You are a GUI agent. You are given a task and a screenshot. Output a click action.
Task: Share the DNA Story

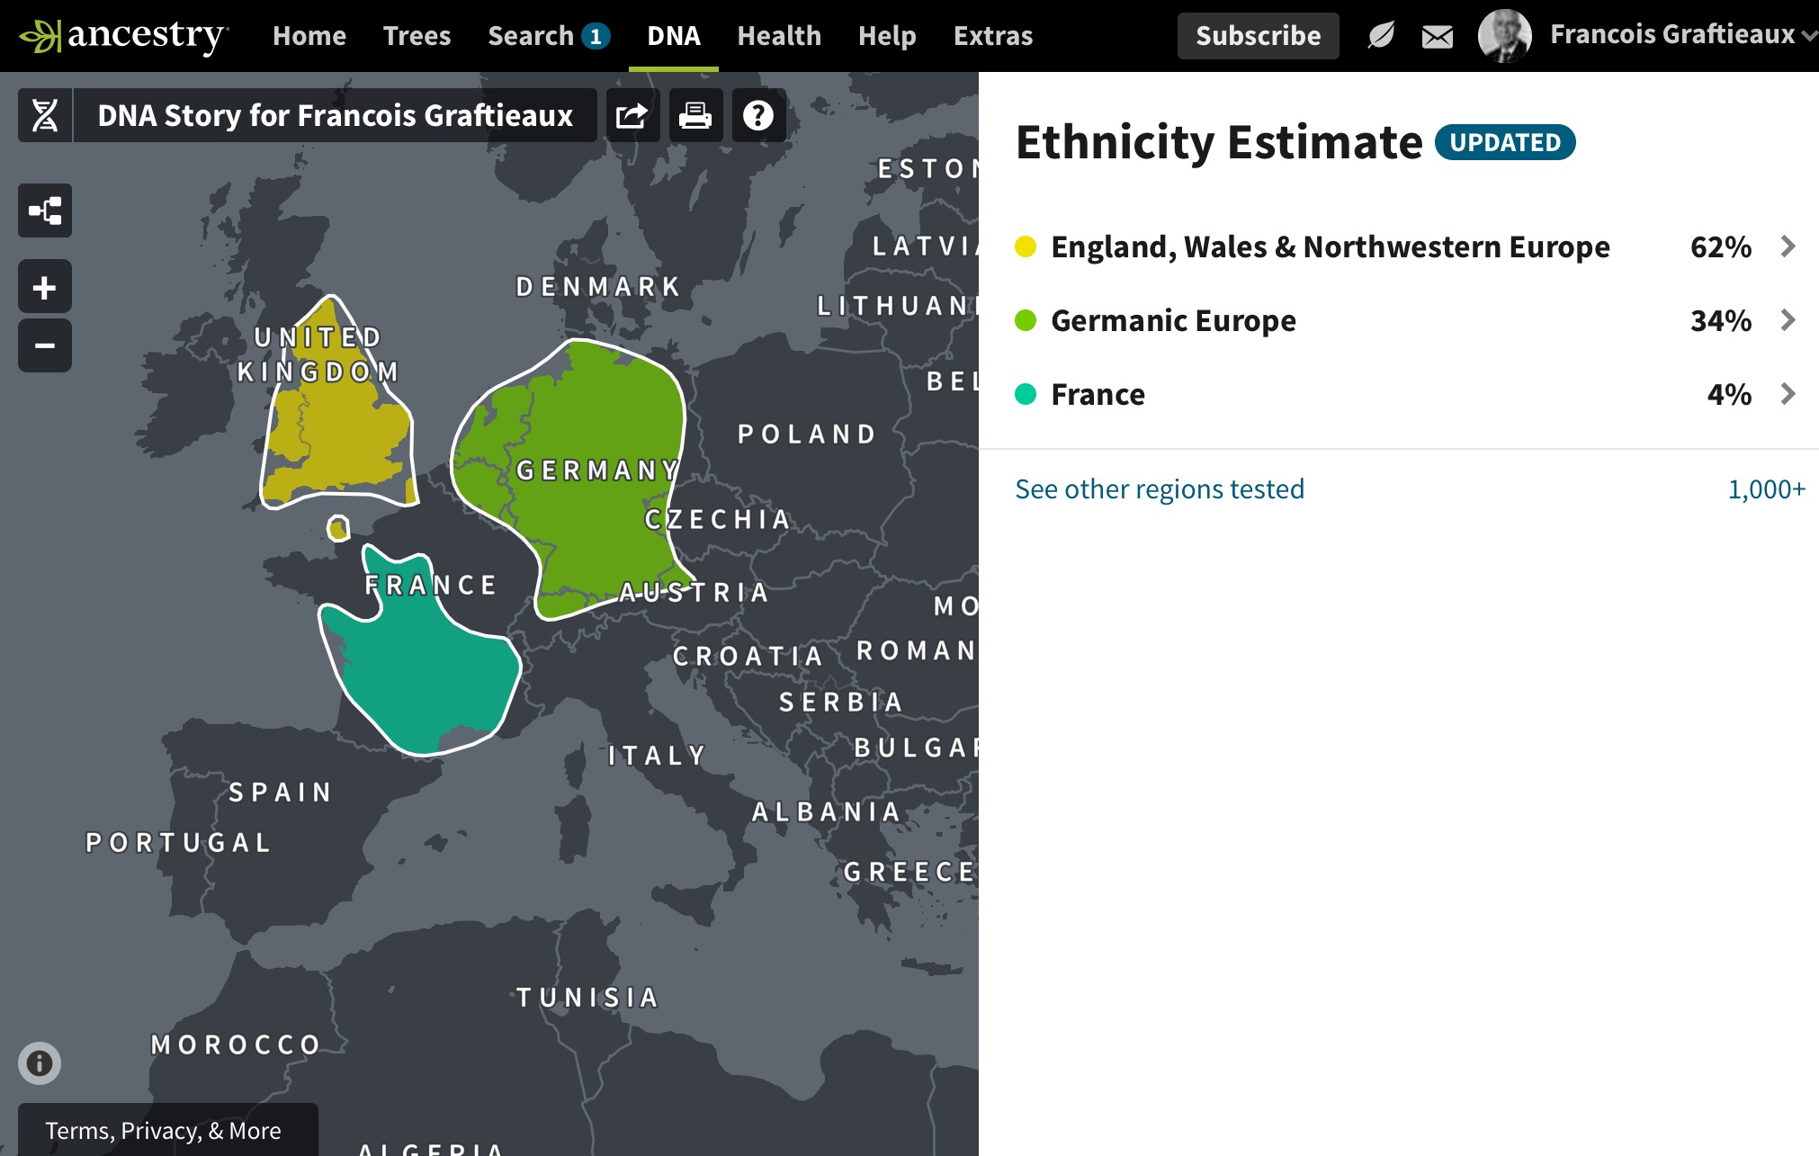(x=632, y=115)
